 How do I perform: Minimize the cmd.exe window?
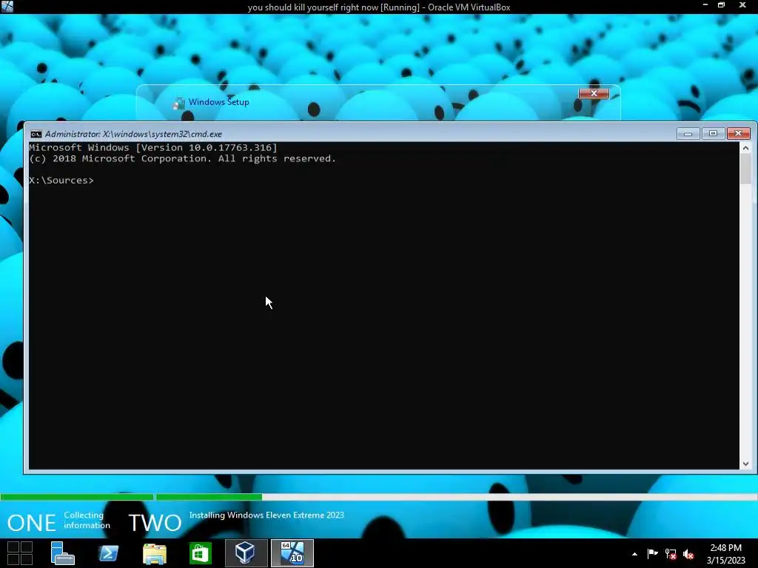coord(688,133)
